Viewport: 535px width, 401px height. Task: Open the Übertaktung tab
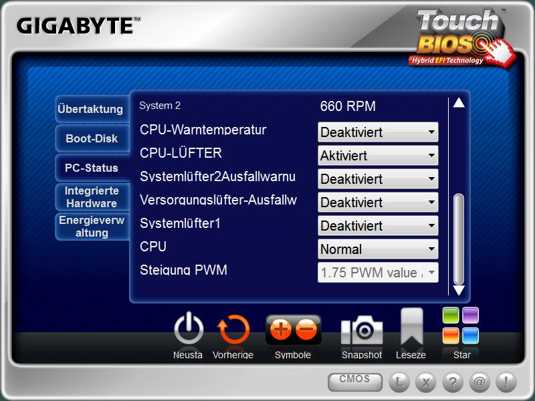(x=92, y=109)
